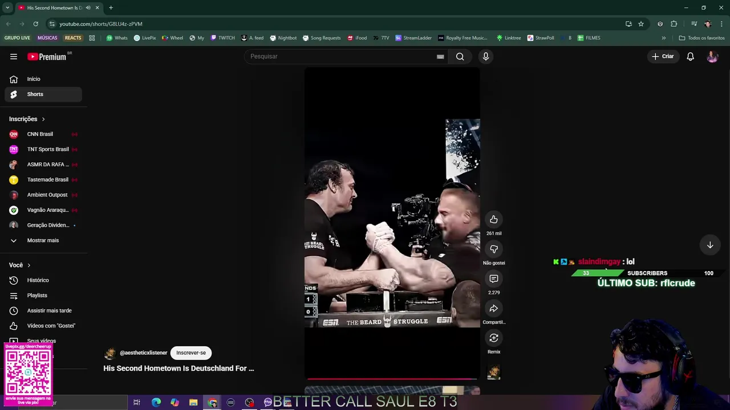Open a new Chrome tab

[x=111, y=8]
